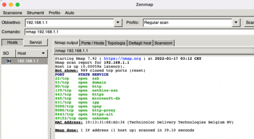
Task: Click the pane divider handle between host list and output
Action: (x=50, y=133)
